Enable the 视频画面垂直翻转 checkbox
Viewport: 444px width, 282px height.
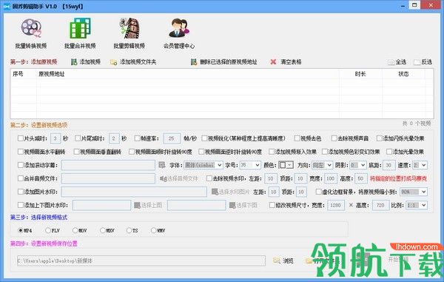76,152
